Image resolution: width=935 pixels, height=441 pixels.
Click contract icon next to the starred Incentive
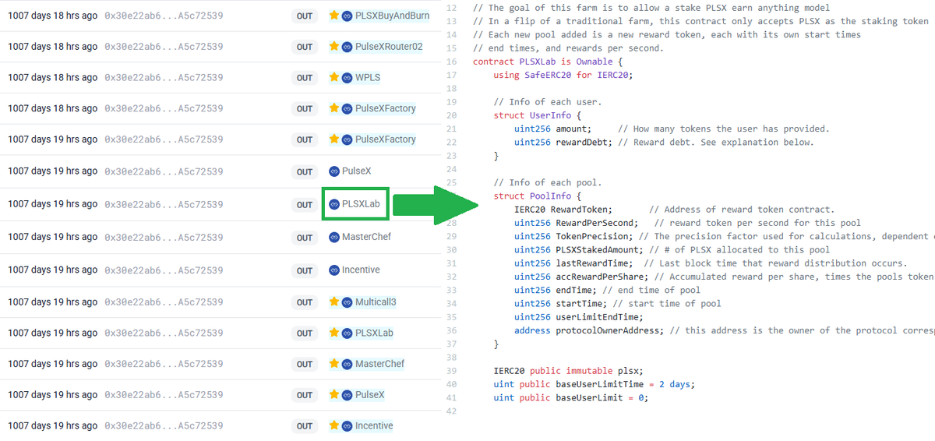(x=348, y=425)
